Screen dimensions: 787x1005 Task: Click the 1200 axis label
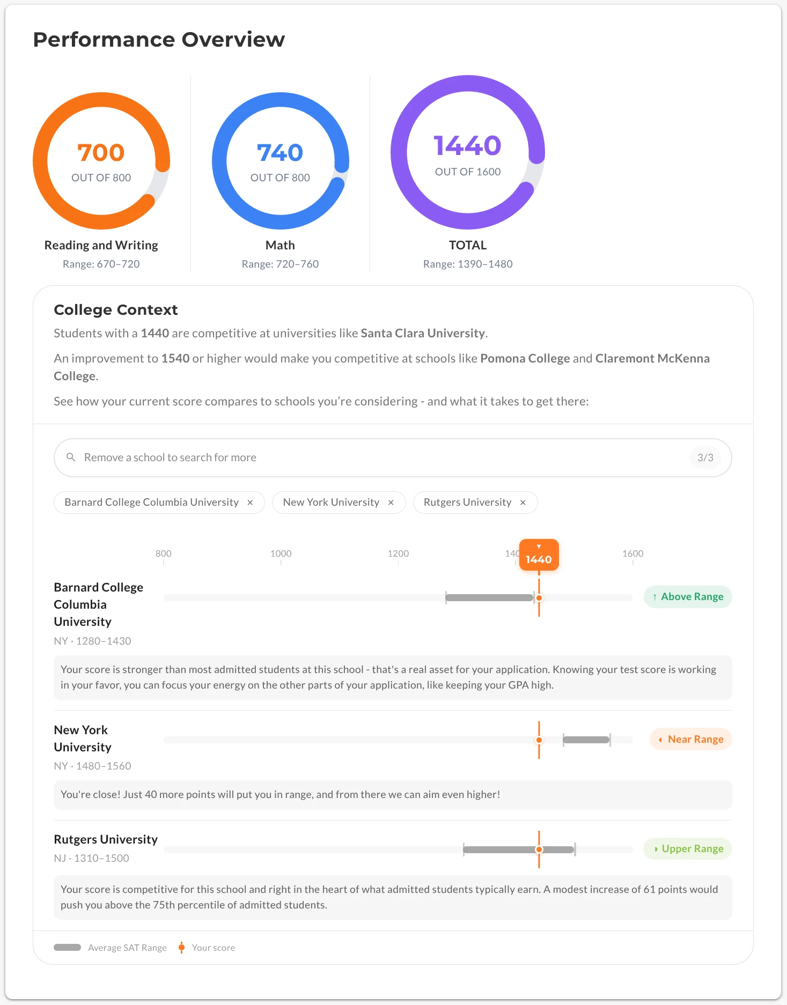(398, 553)
